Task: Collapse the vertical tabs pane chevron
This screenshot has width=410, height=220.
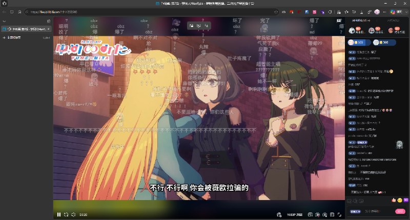Action: pos(4,21)
